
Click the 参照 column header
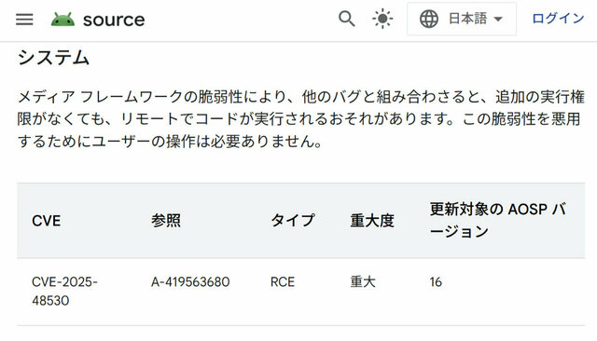[x=166, y=221]
